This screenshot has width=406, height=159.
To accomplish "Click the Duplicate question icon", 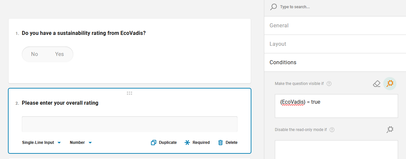I will click(x=154, y=143).
